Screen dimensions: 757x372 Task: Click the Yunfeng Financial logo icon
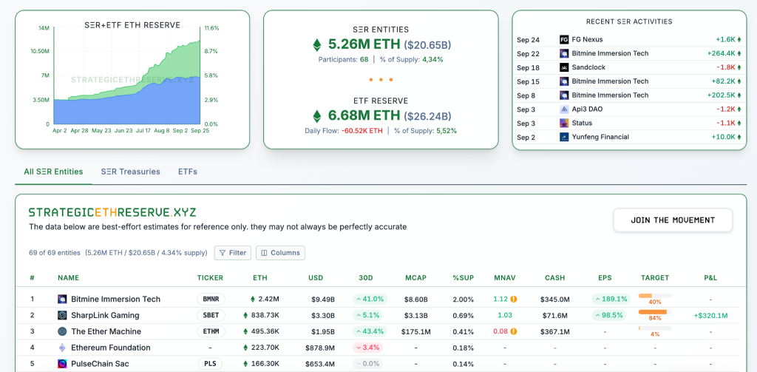[564, 137]
